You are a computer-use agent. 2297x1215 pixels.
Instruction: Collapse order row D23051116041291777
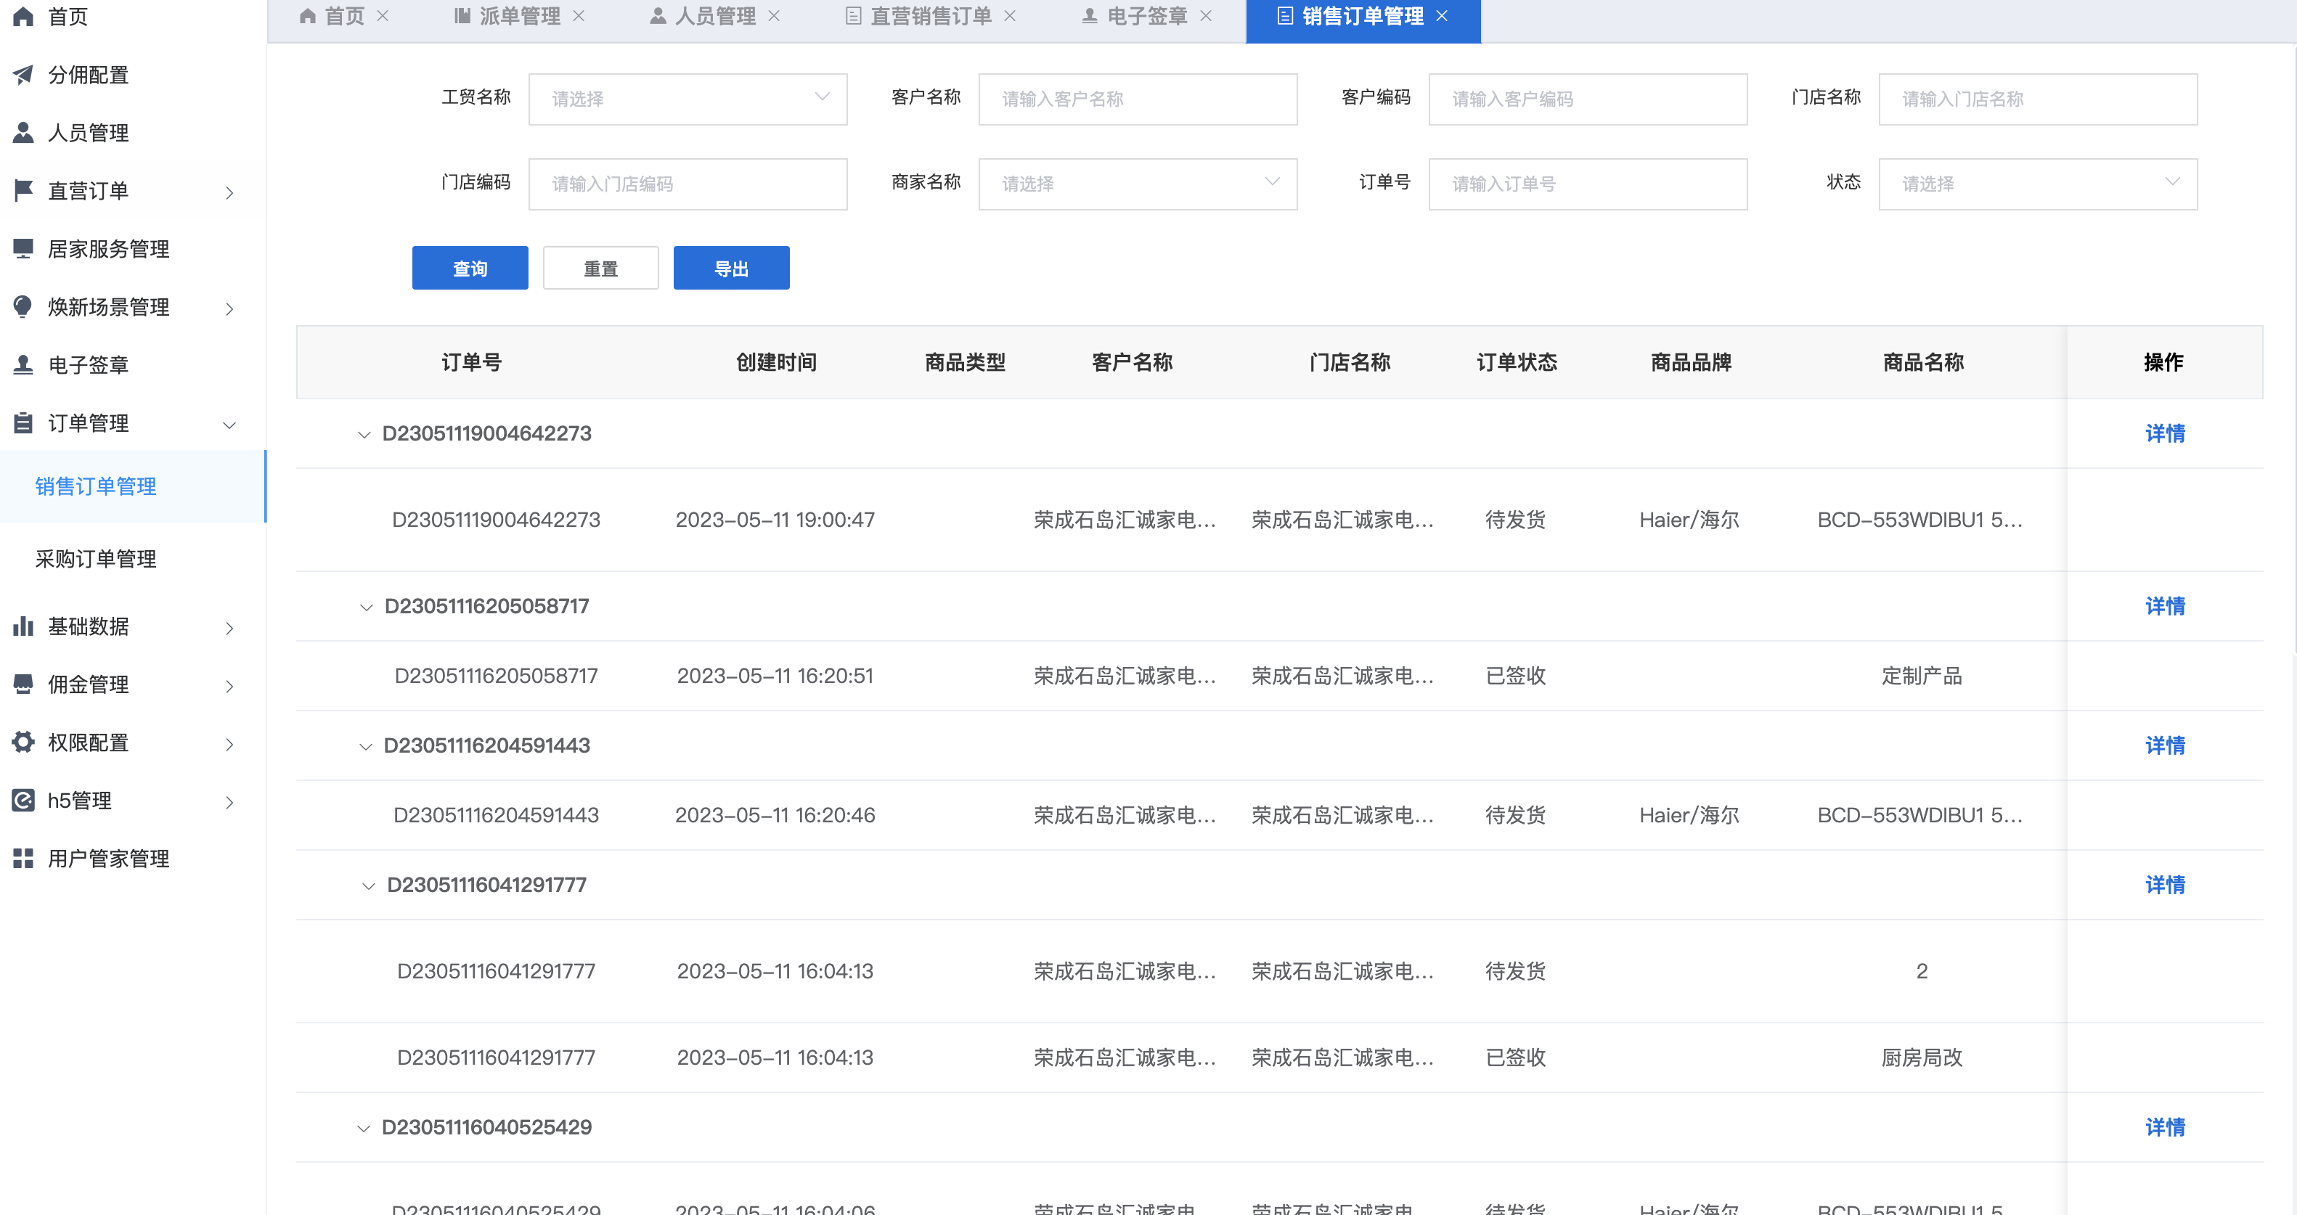pyautogui.click(x=368, y=885)
